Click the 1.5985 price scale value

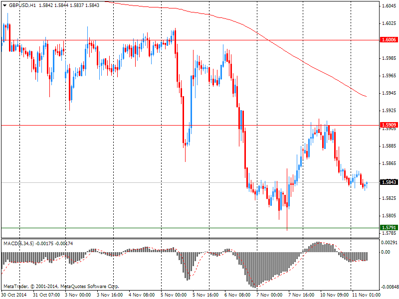pos(390,58)
